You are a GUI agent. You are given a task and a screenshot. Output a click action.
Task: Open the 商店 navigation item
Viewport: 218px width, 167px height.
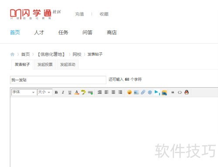112,32
